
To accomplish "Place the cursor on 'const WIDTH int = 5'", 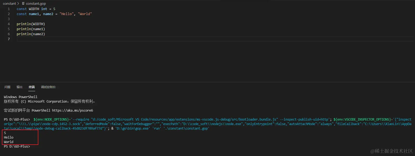I will [x=36, y=9].
